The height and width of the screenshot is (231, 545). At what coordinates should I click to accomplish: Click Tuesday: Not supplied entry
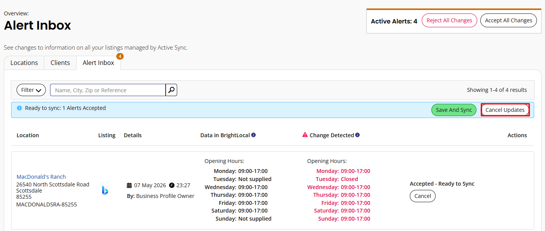[242, 179]
